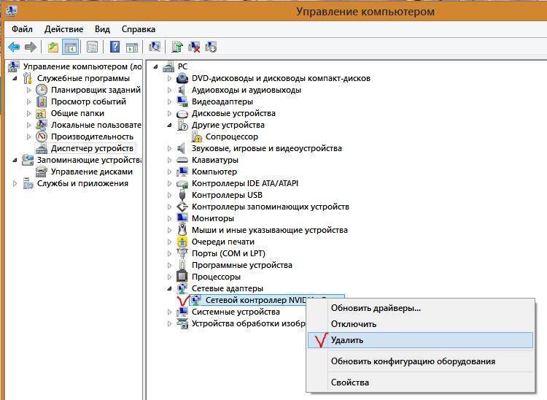Click the Просмотр событий icon

click(42, 101)
